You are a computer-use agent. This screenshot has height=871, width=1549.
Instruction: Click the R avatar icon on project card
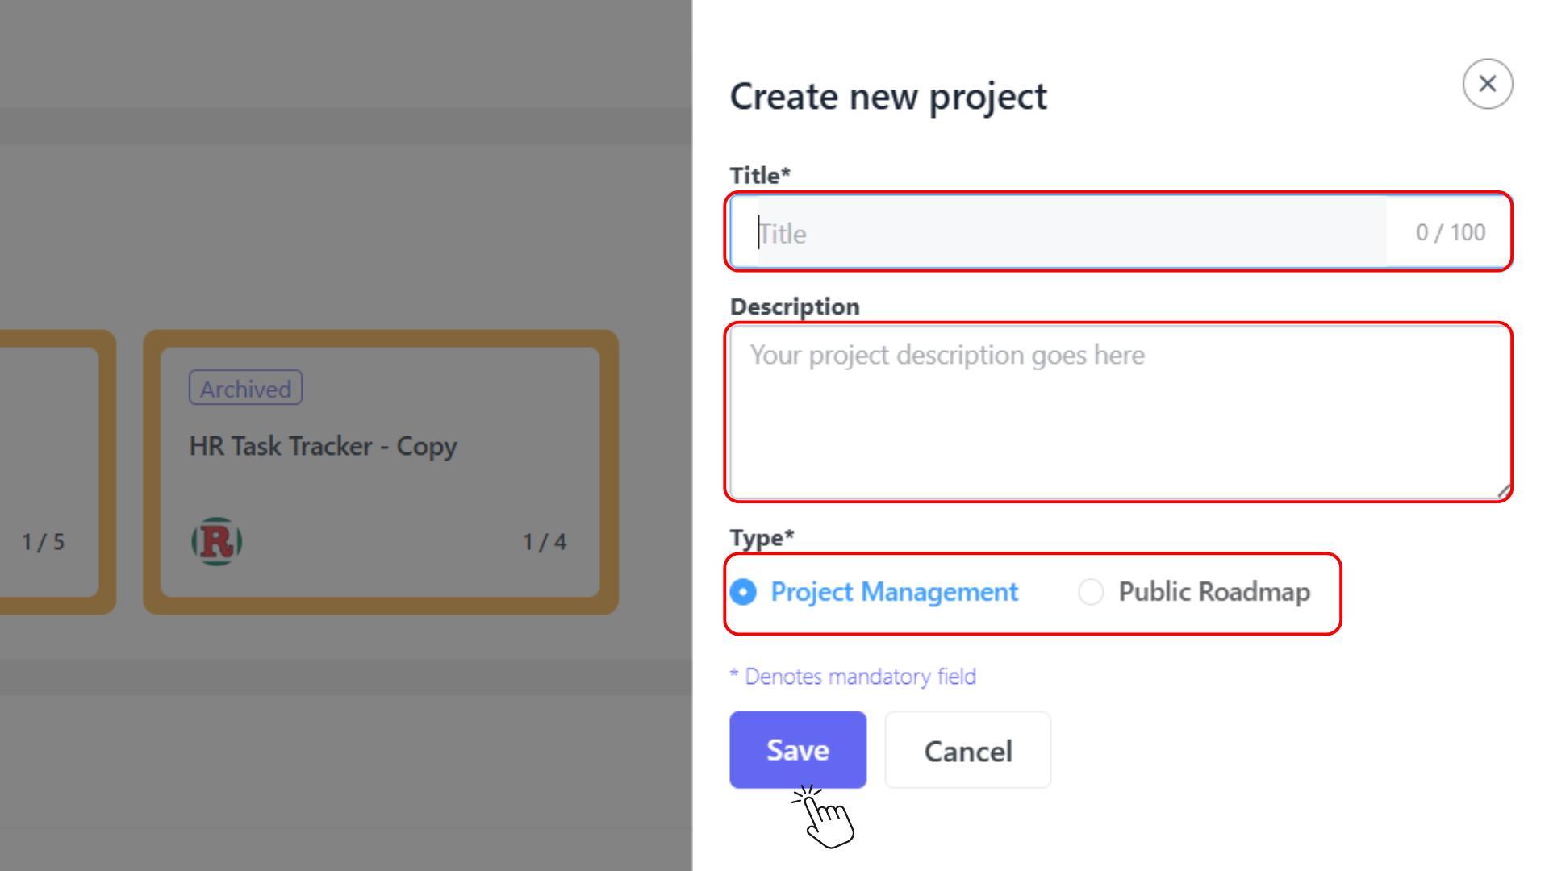pyautogui.click(x=216, y=541)
